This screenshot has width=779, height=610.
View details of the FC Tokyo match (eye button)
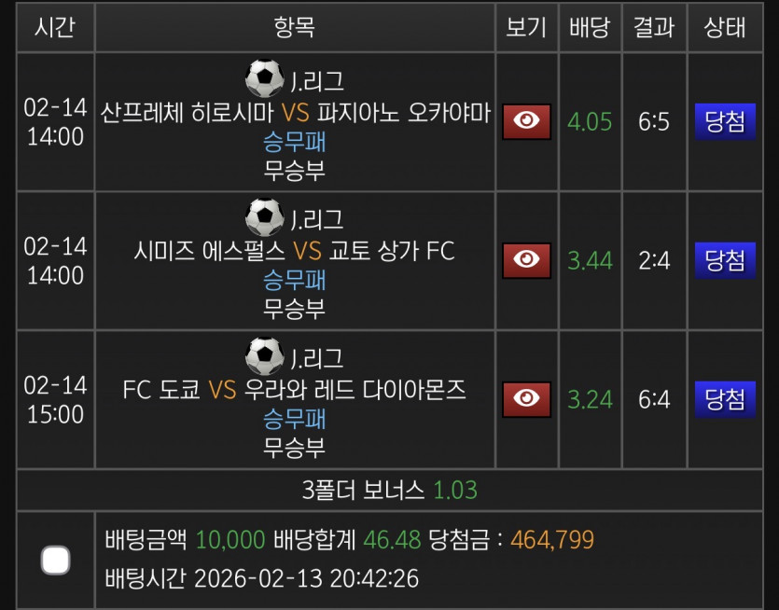coord(526,399)
